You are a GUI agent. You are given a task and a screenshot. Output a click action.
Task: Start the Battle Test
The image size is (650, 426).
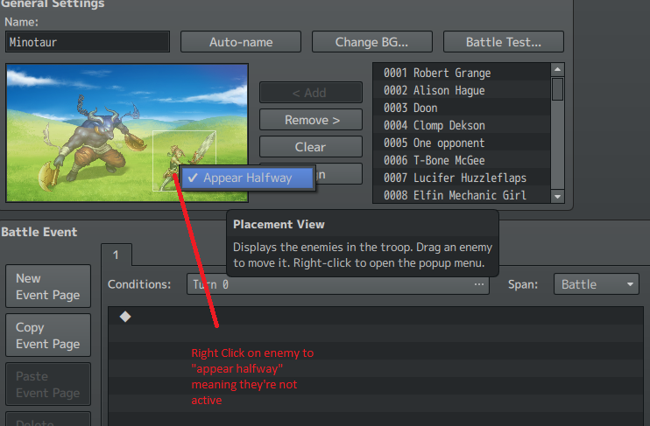(503, 42)
